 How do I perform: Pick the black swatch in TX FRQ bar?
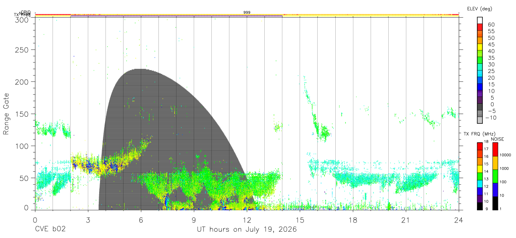click(480, 206)
